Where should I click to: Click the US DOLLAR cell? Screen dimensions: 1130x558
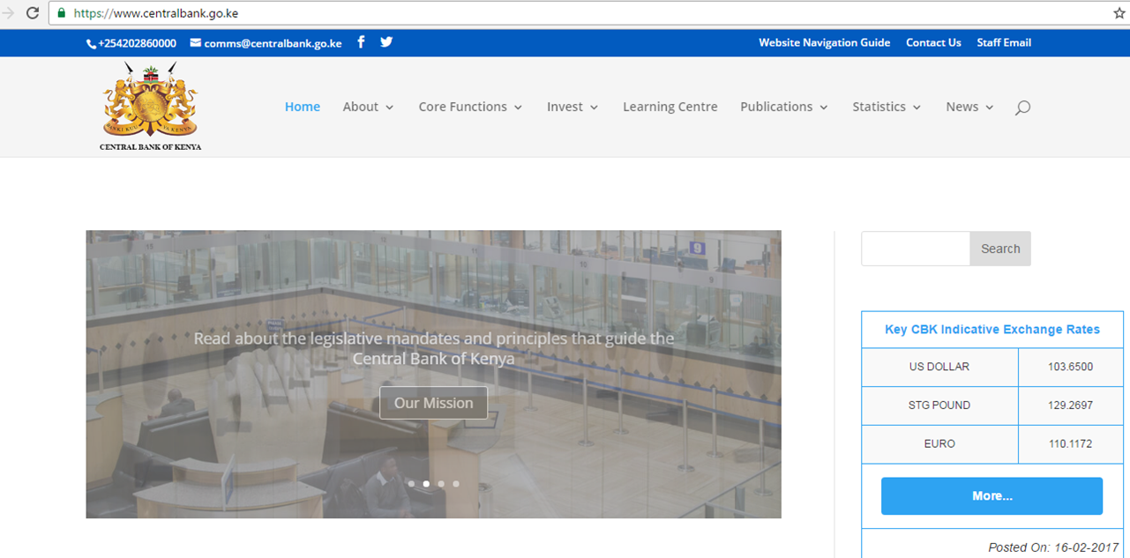pyautogui.click(x=939, y=367)
